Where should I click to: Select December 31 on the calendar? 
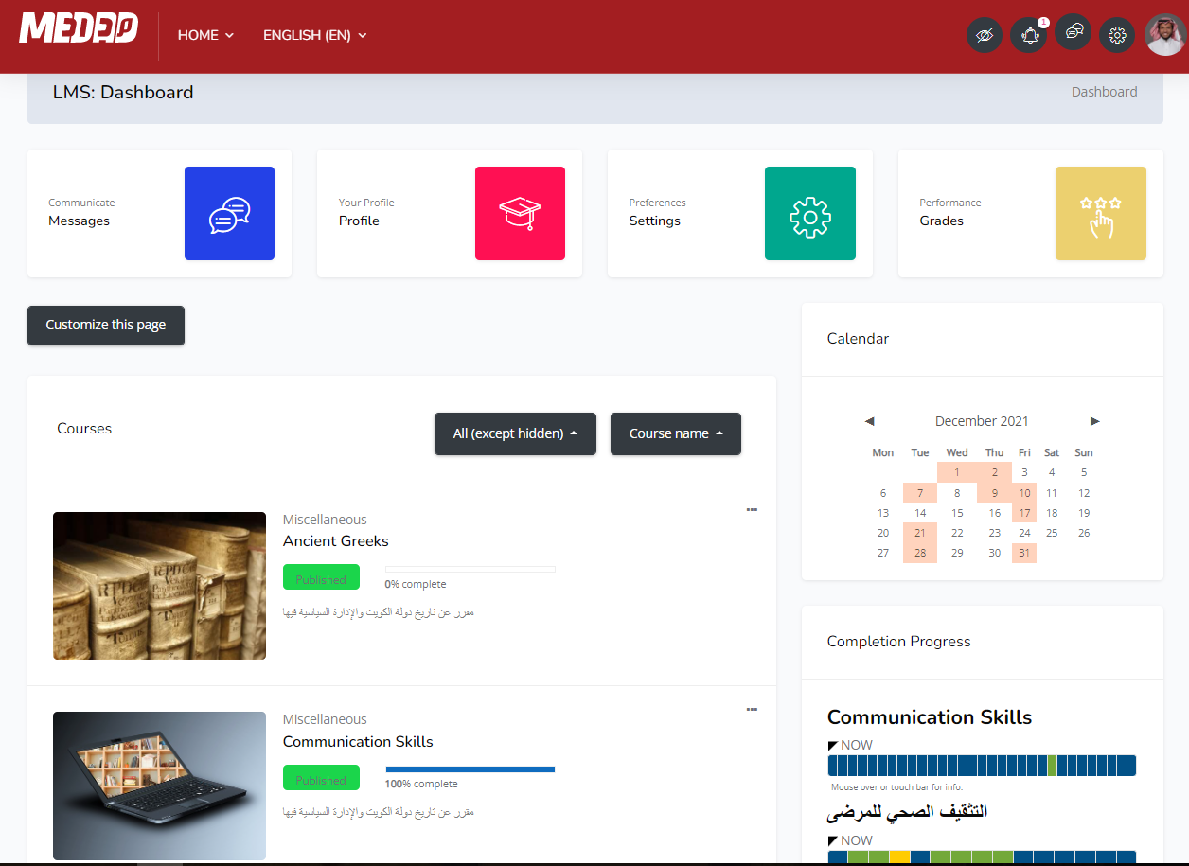tap(1023, 553)
